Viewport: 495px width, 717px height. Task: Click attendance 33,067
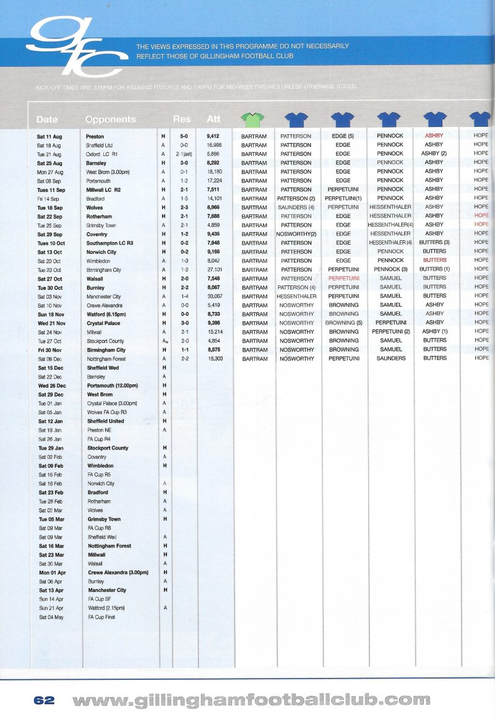(214, 297)
